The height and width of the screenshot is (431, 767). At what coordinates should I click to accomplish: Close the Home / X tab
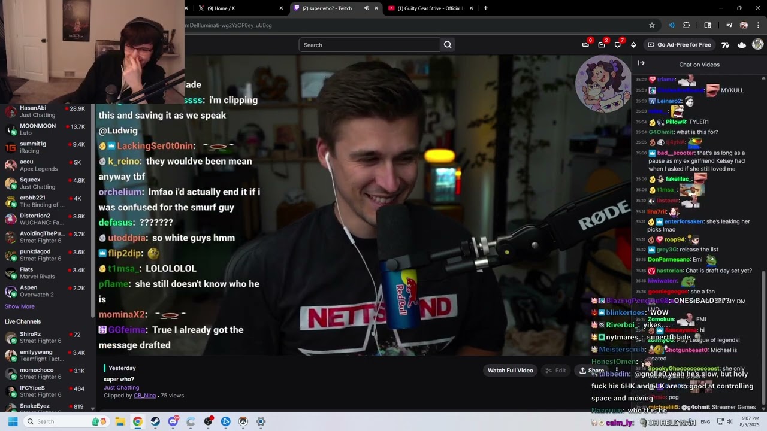pos(281,8)
